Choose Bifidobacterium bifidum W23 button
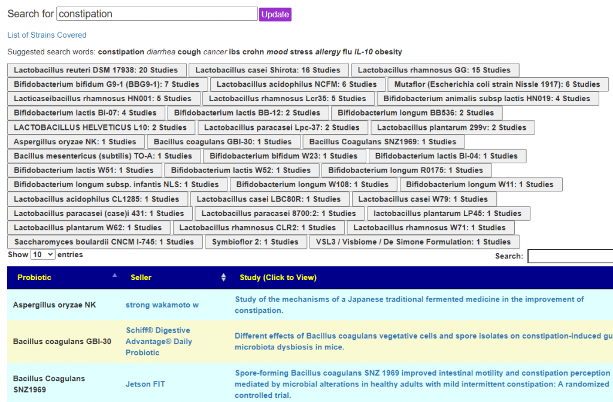Viewport: 613px width, 402px height. point(284,156)
